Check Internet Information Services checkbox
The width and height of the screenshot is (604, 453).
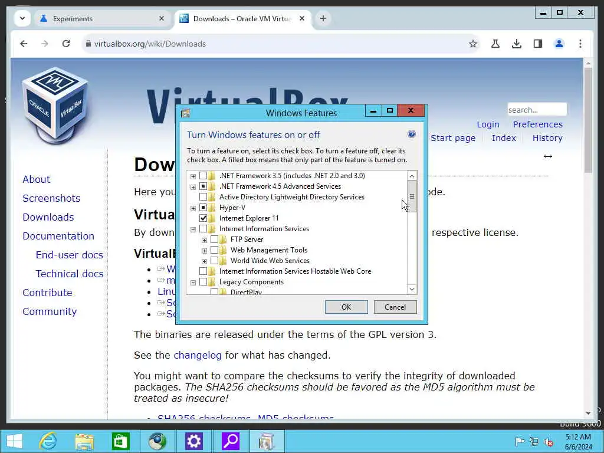(203, 229)
